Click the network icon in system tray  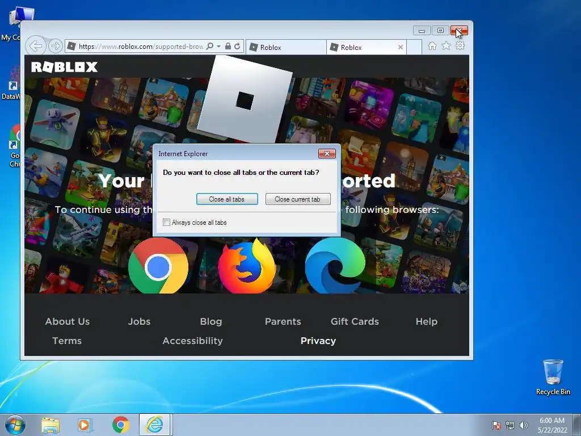coord(510,425)
